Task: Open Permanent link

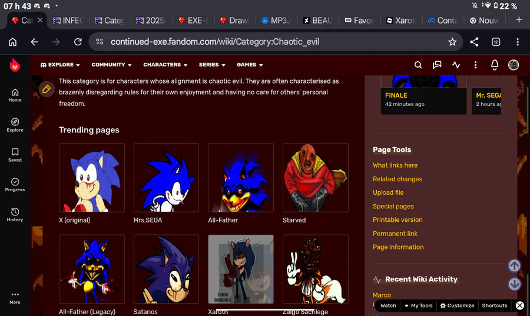Action: pyautogui.click(x=395, y=234)
